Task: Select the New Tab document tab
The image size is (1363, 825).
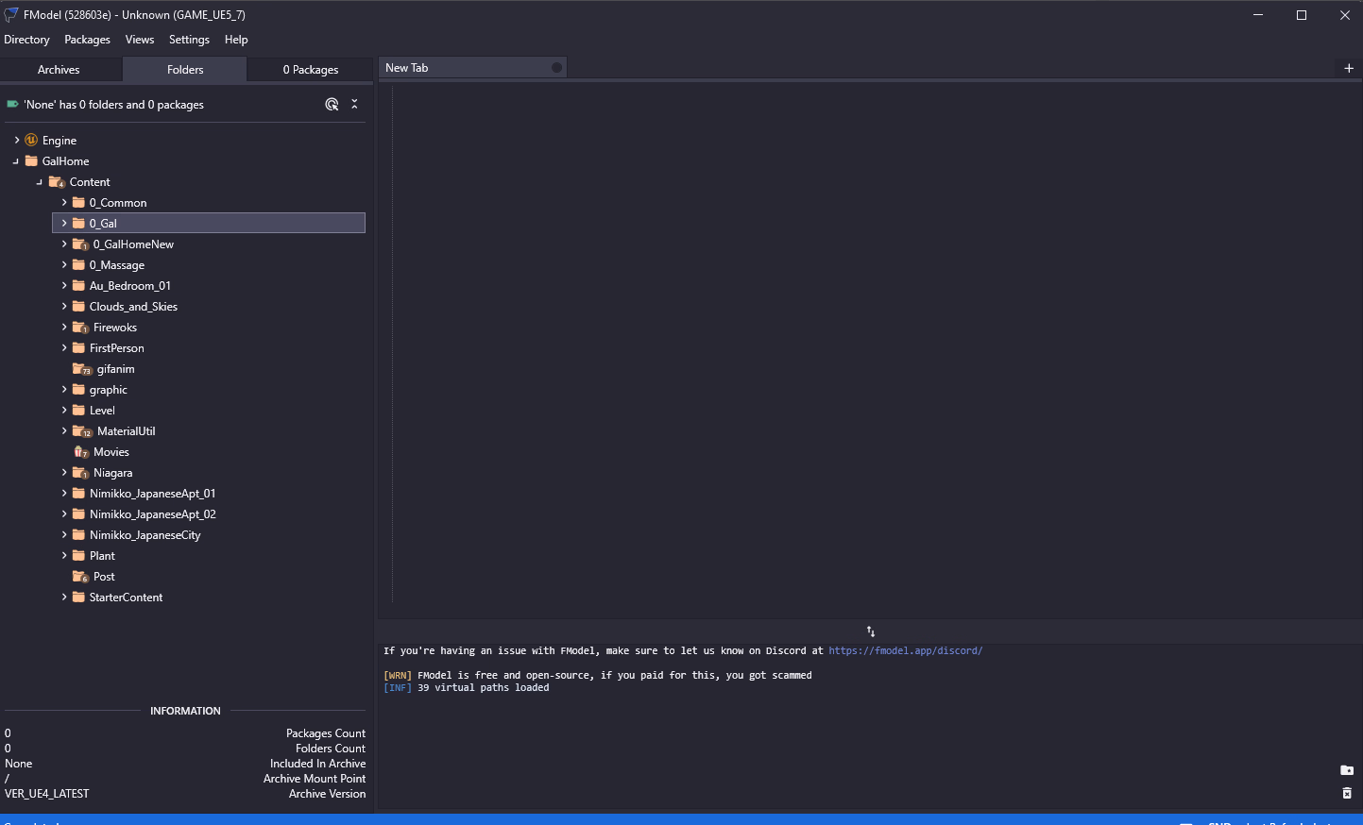Action: pos(472,67)
